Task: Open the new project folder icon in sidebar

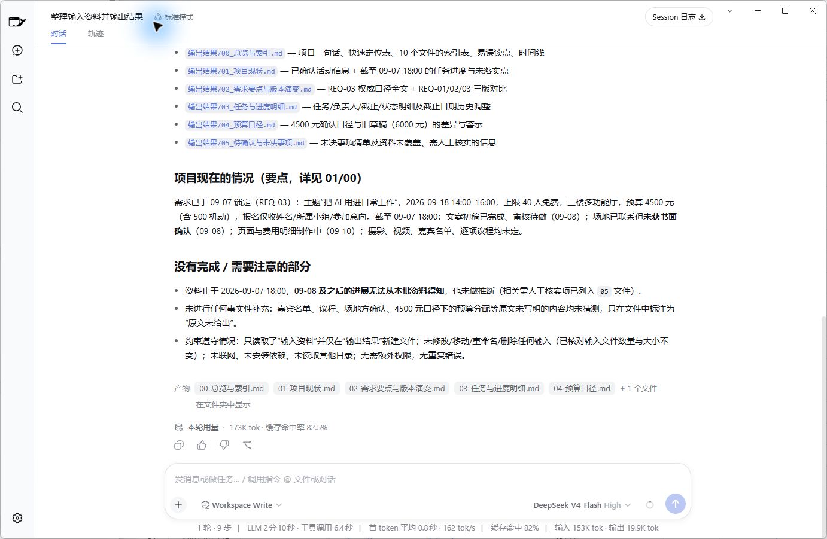Action: point(17,79)
